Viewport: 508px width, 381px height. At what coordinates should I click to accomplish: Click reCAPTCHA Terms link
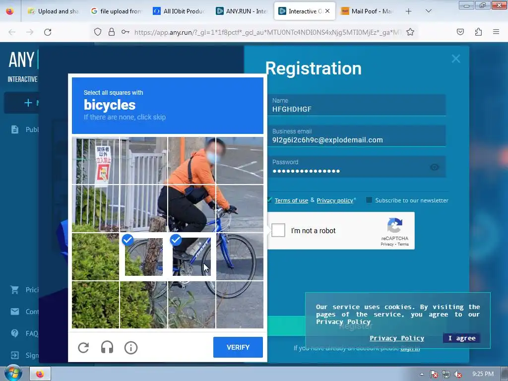tap(403, 244)
